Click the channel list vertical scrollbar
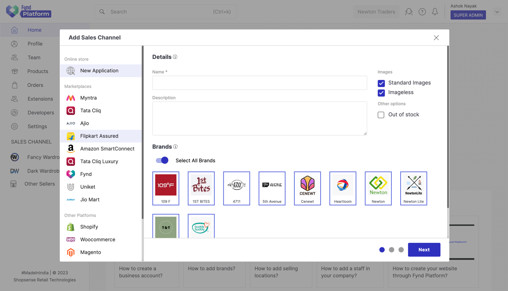This screenshot has width=508, height=291. click(142, 132)
